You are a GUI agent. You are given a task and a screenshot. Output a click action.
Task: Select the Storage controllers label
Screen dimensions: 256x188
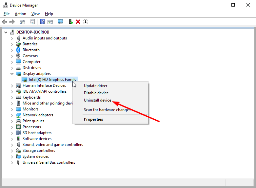tap(39, 151)
